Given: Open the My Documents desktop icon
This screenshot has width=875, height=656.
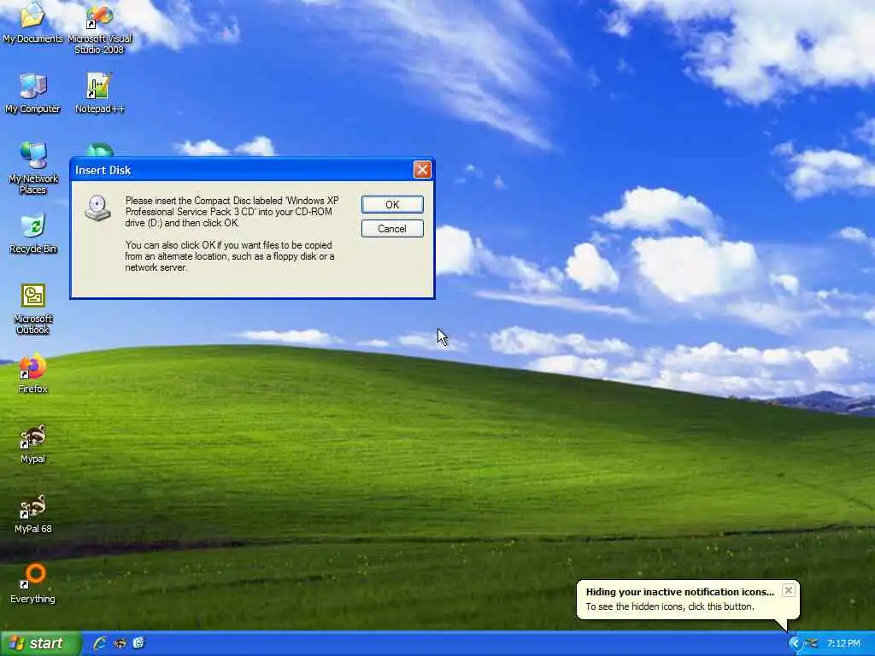Looking at the screenshot, I should pos(32,22).
